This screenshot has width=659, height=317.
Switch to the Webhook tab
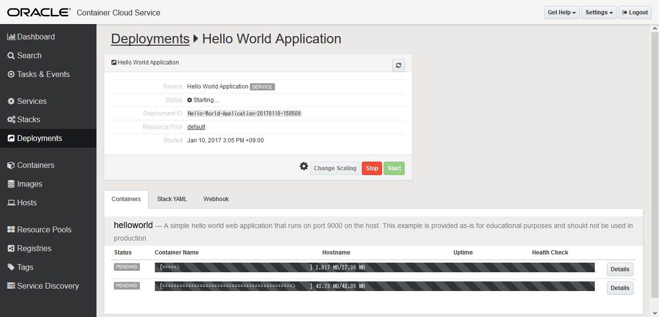pyautogui.click(x=216, y=199)
